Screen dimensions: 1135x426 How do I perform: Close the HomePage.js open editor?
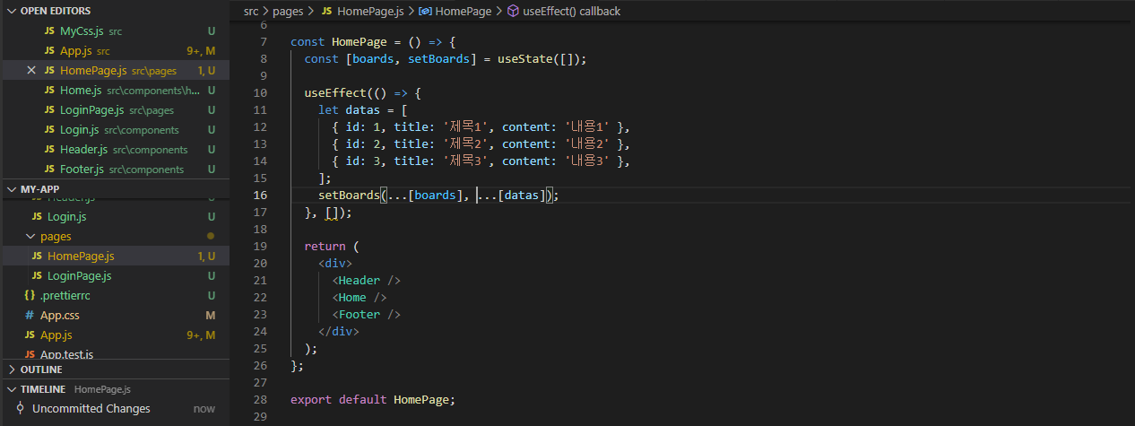click(x=32, y=71)
